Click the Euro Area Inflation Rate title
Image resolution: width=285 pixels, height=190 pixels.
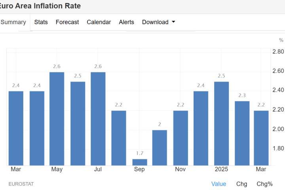click(41, 6)
